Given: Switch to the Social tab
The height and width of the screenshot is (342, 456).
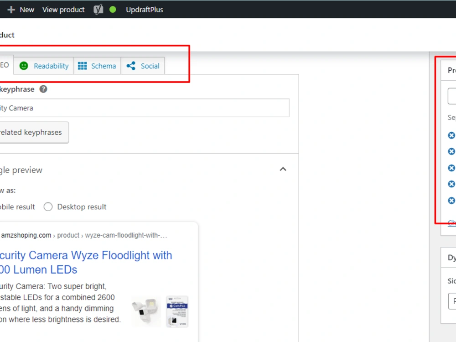Looking at the screenshot, I should pos(143,66).
